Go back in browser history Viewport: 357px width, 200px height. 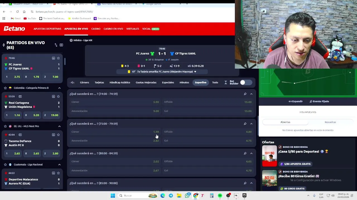[x=4, y=12]
